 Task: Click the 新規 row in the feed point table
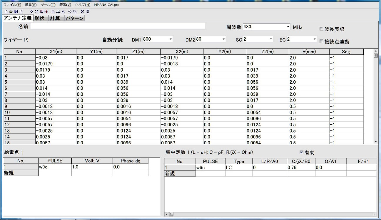(x=76, y=173)
